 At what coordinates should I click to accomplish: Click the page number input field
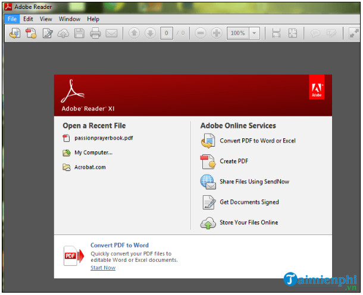(x=167, y=33)
